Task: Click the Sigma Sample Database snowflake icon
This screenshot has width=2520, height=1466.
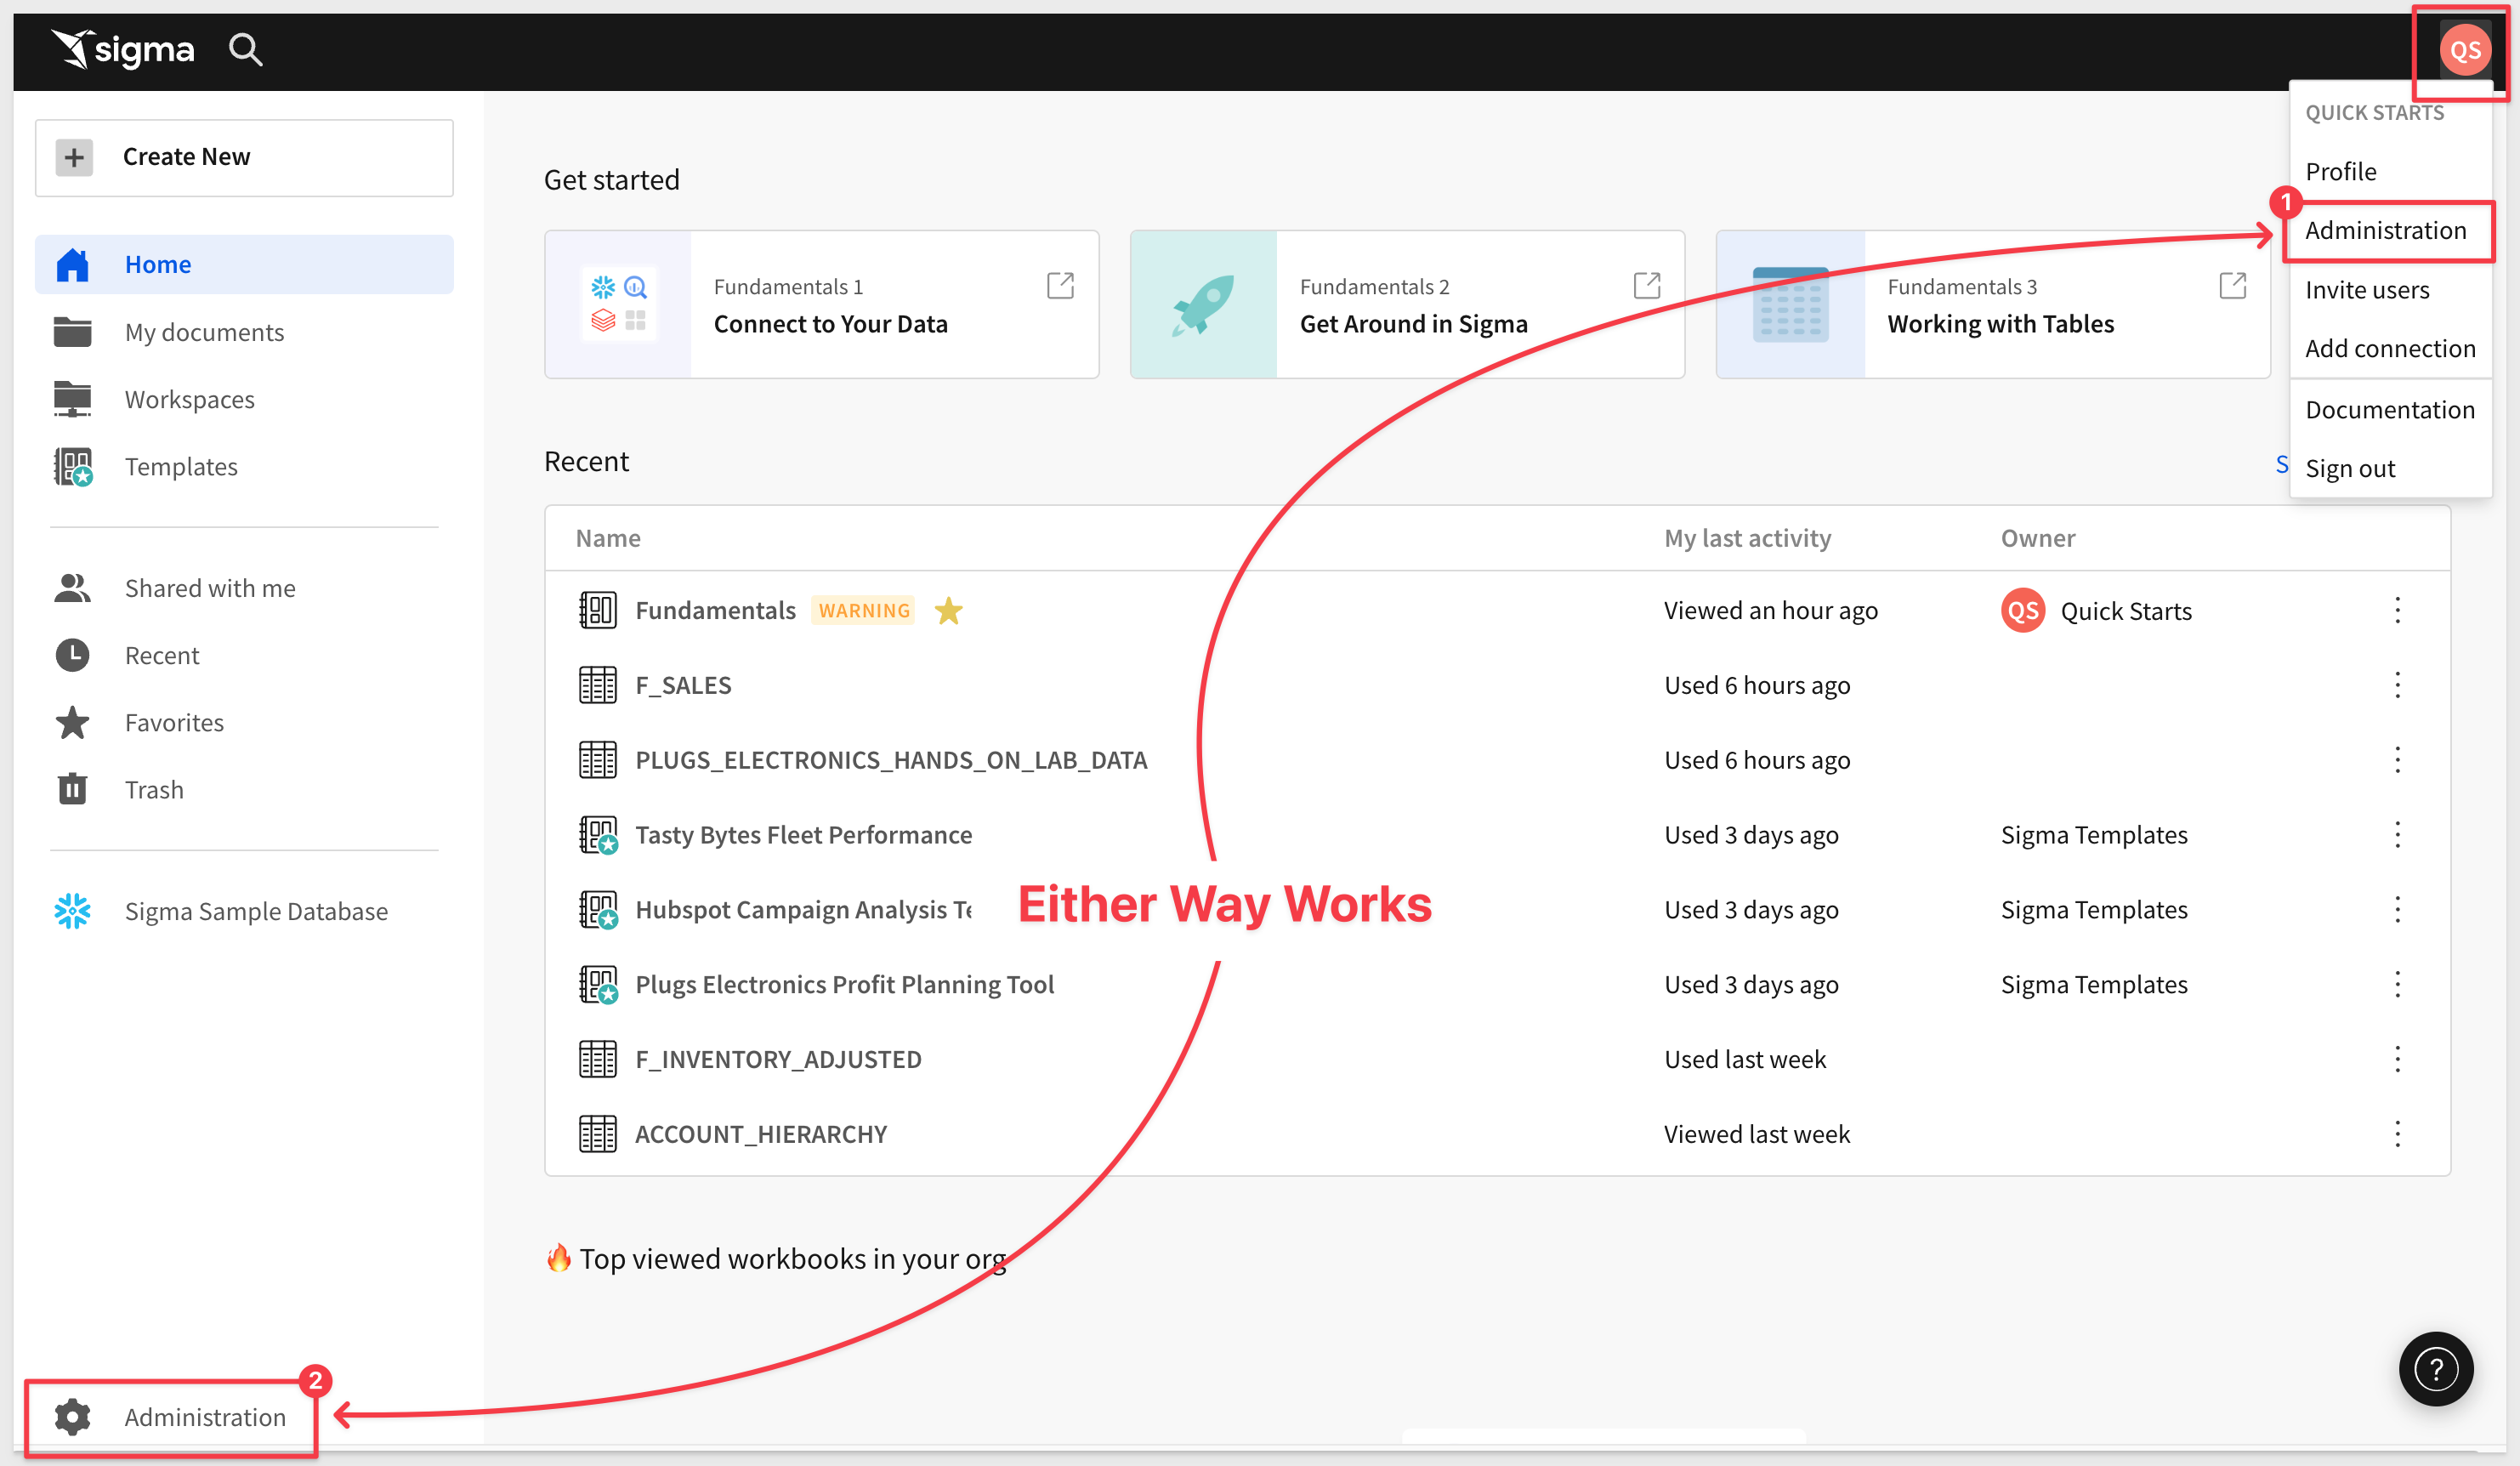Action: point(72,911)
